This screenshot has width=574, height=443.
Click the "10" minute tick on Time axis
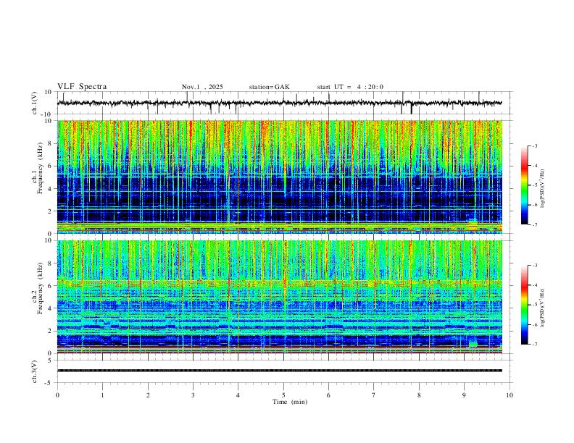[509, 395]
